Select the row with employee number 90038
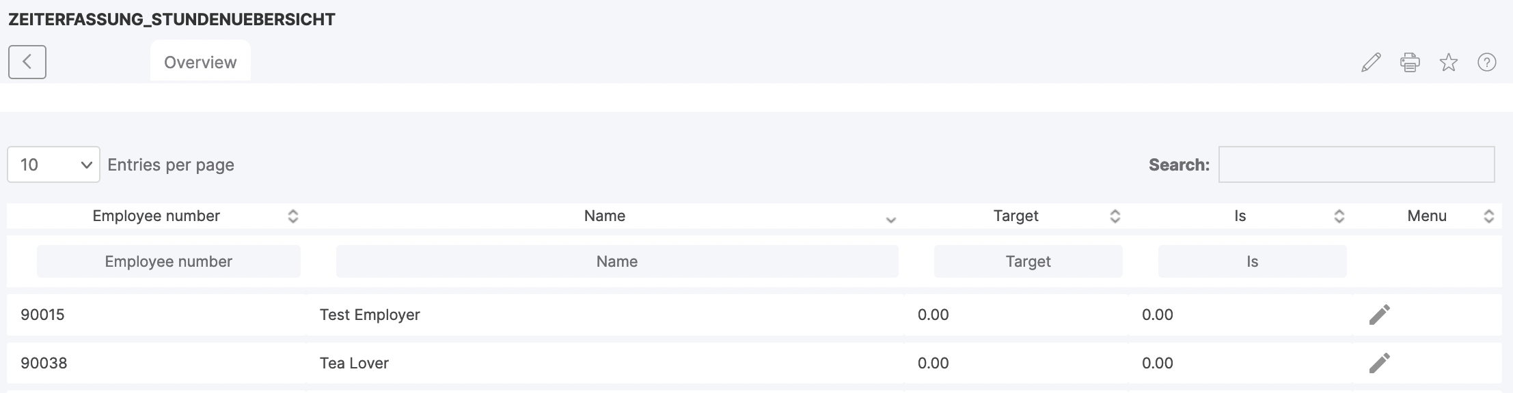 tap(44, 363)
